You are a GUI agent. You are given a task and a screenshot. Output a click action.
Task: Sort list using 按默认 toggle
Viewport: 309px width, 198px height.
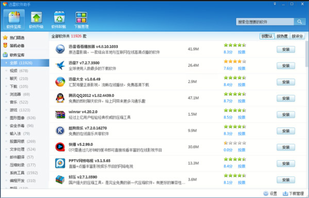pyautogui.click(x=267, y=36)
